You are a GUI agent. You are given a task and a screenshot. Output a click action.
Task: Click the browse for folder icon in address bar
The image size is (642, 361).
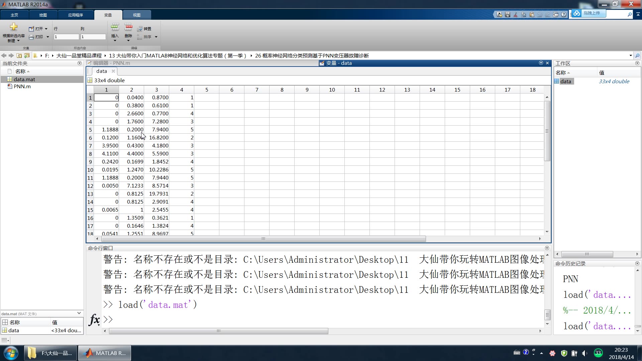[x=27, y=55]
